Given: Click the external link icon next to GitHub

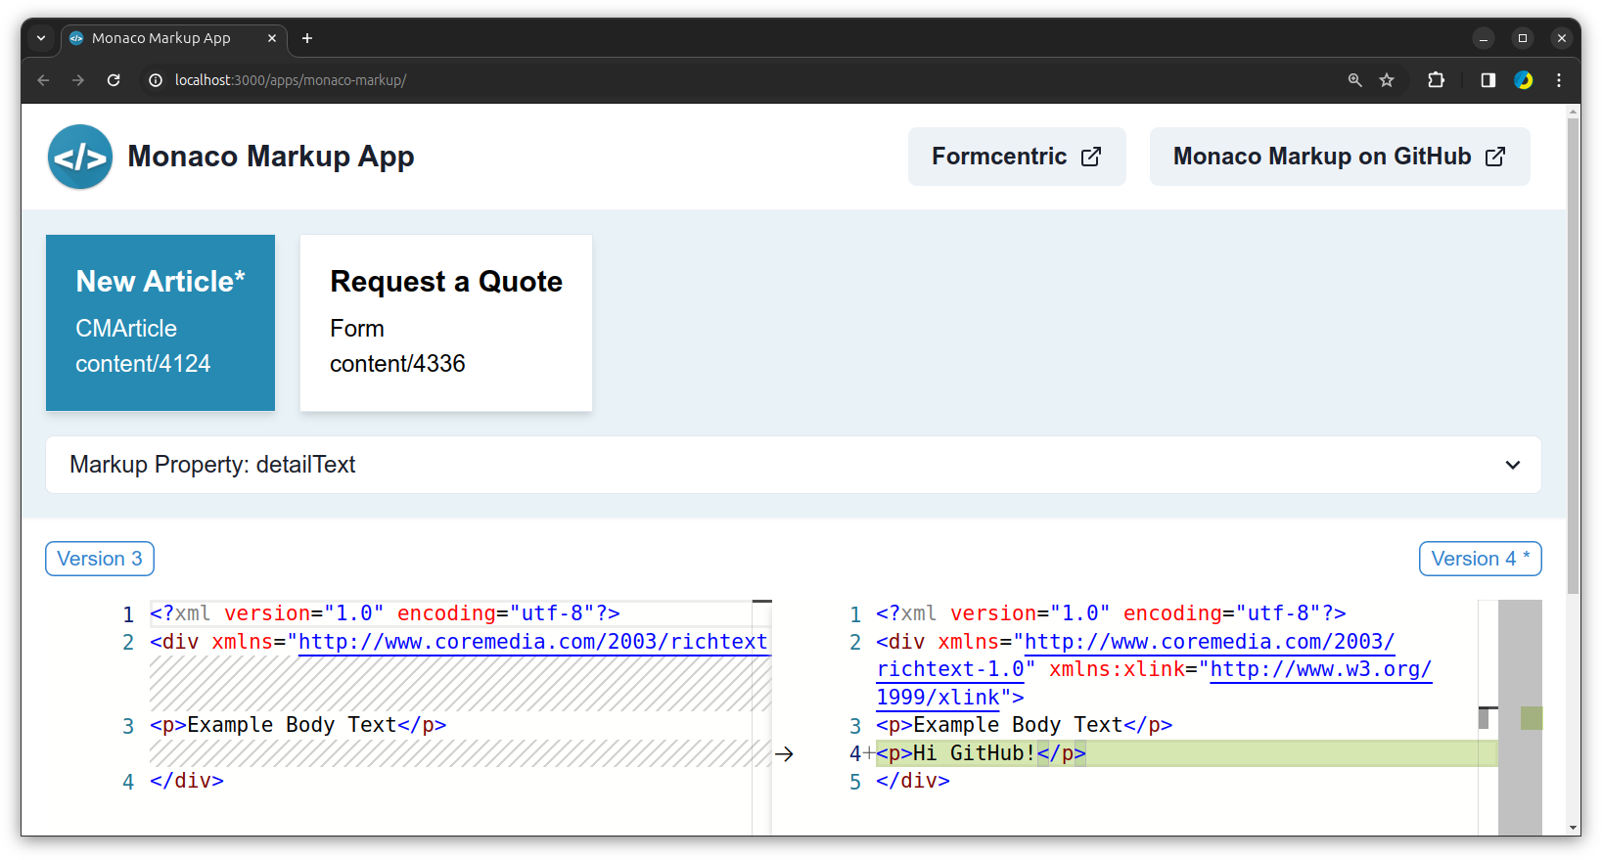Looking at the screenshot, I should click(x=1495, y=157).
